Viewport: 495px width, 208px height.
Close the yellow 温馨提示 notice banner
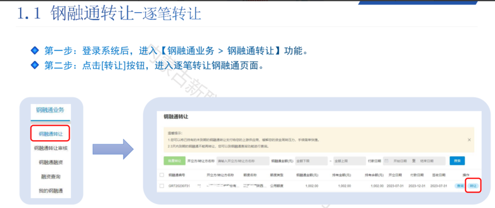point(469,140)
